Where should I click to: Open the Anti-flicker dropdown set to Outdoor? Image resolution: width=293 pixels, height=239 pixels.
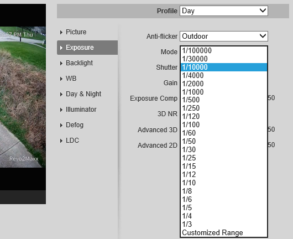[224, 36]
